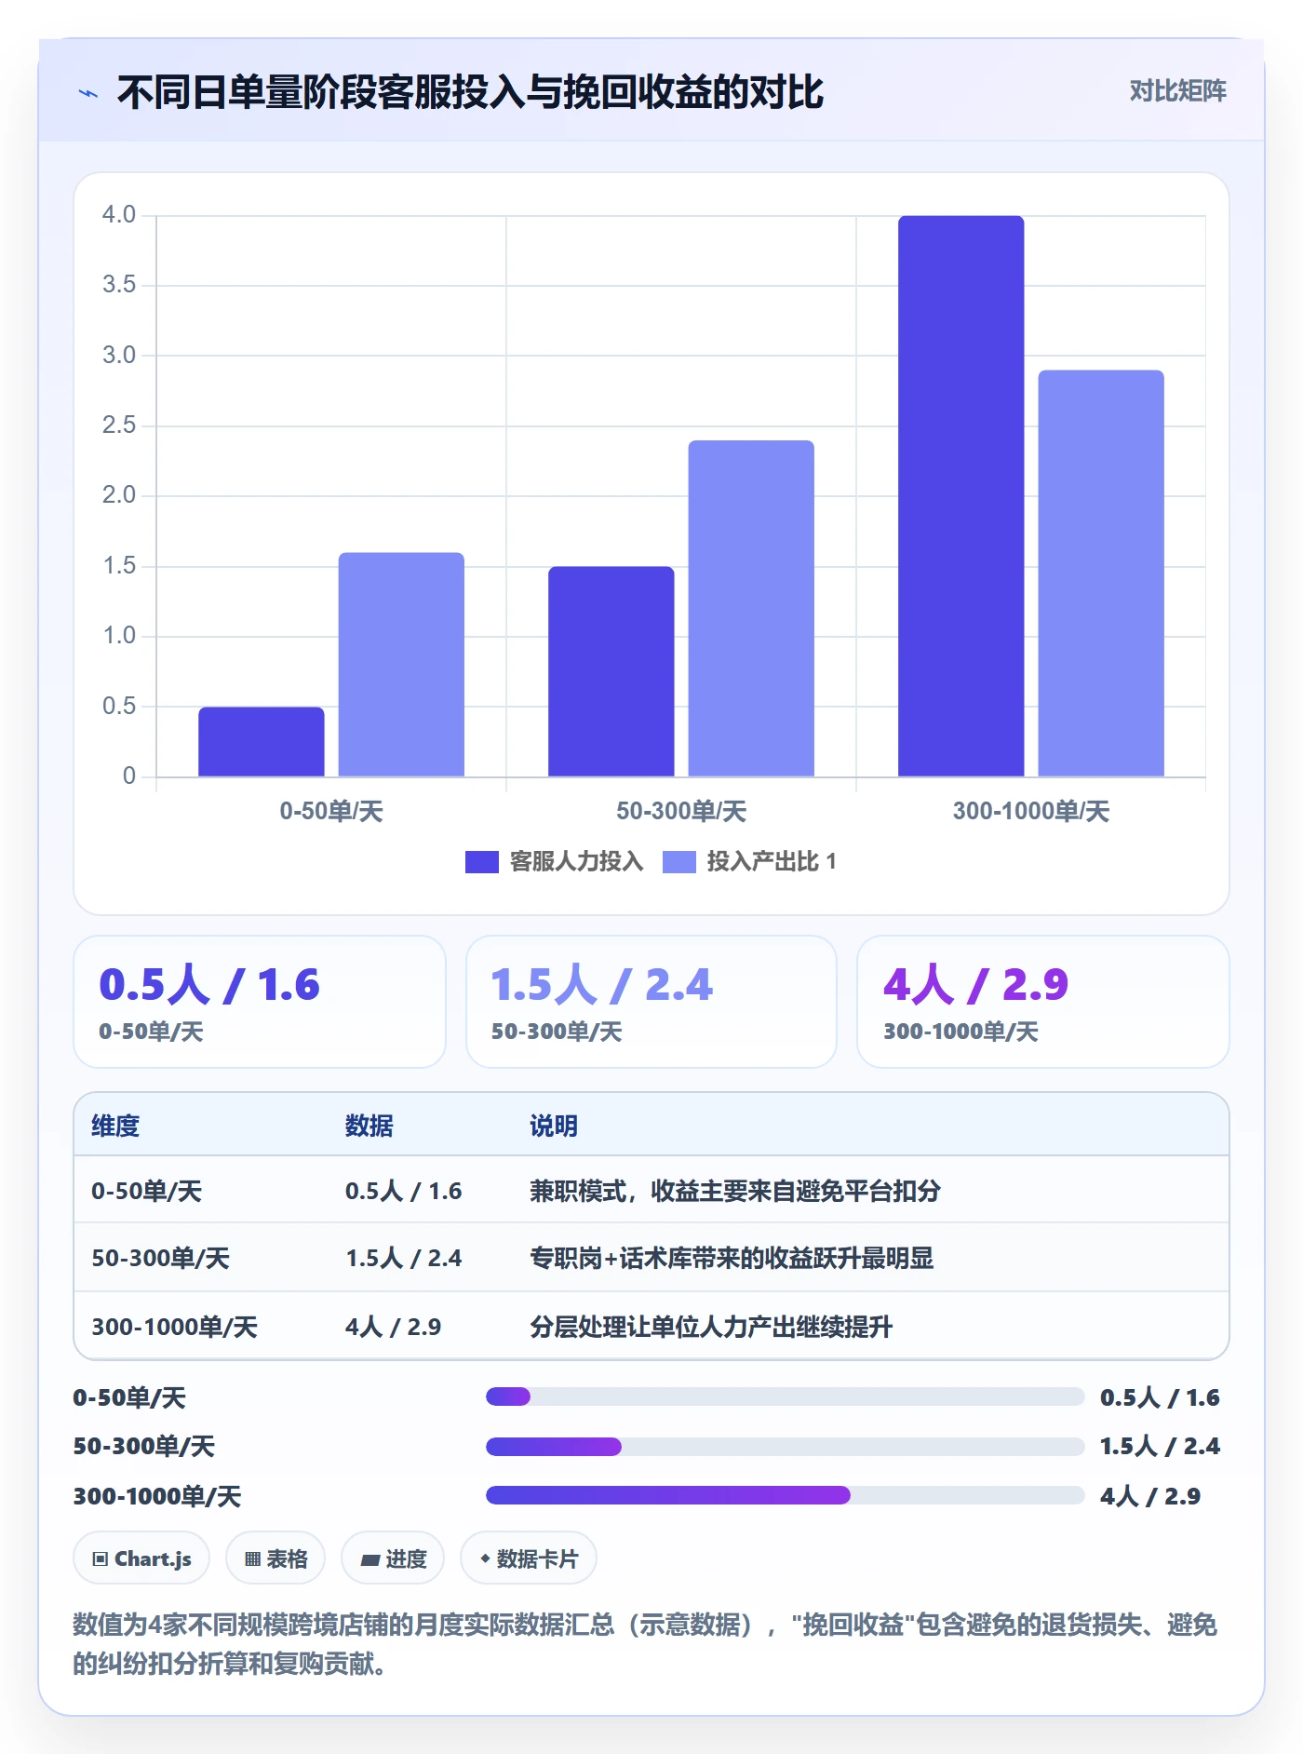This screenshot has height=1754, width=1303.
Task: Click table cell 专职岗+话术库带来的收益跃升最明显
Action: pyautogui.click(x=732, y=1258)
